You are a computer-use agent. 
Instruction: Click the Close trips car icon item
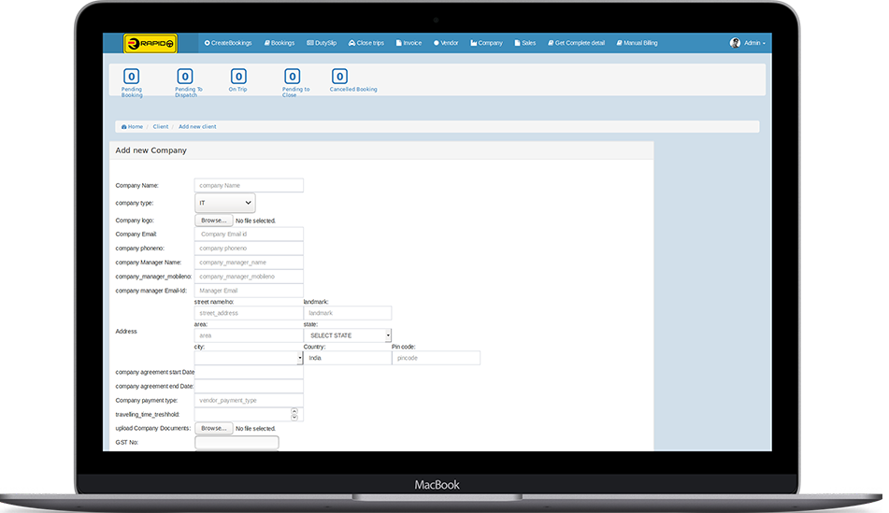click(x=366, y=43)
